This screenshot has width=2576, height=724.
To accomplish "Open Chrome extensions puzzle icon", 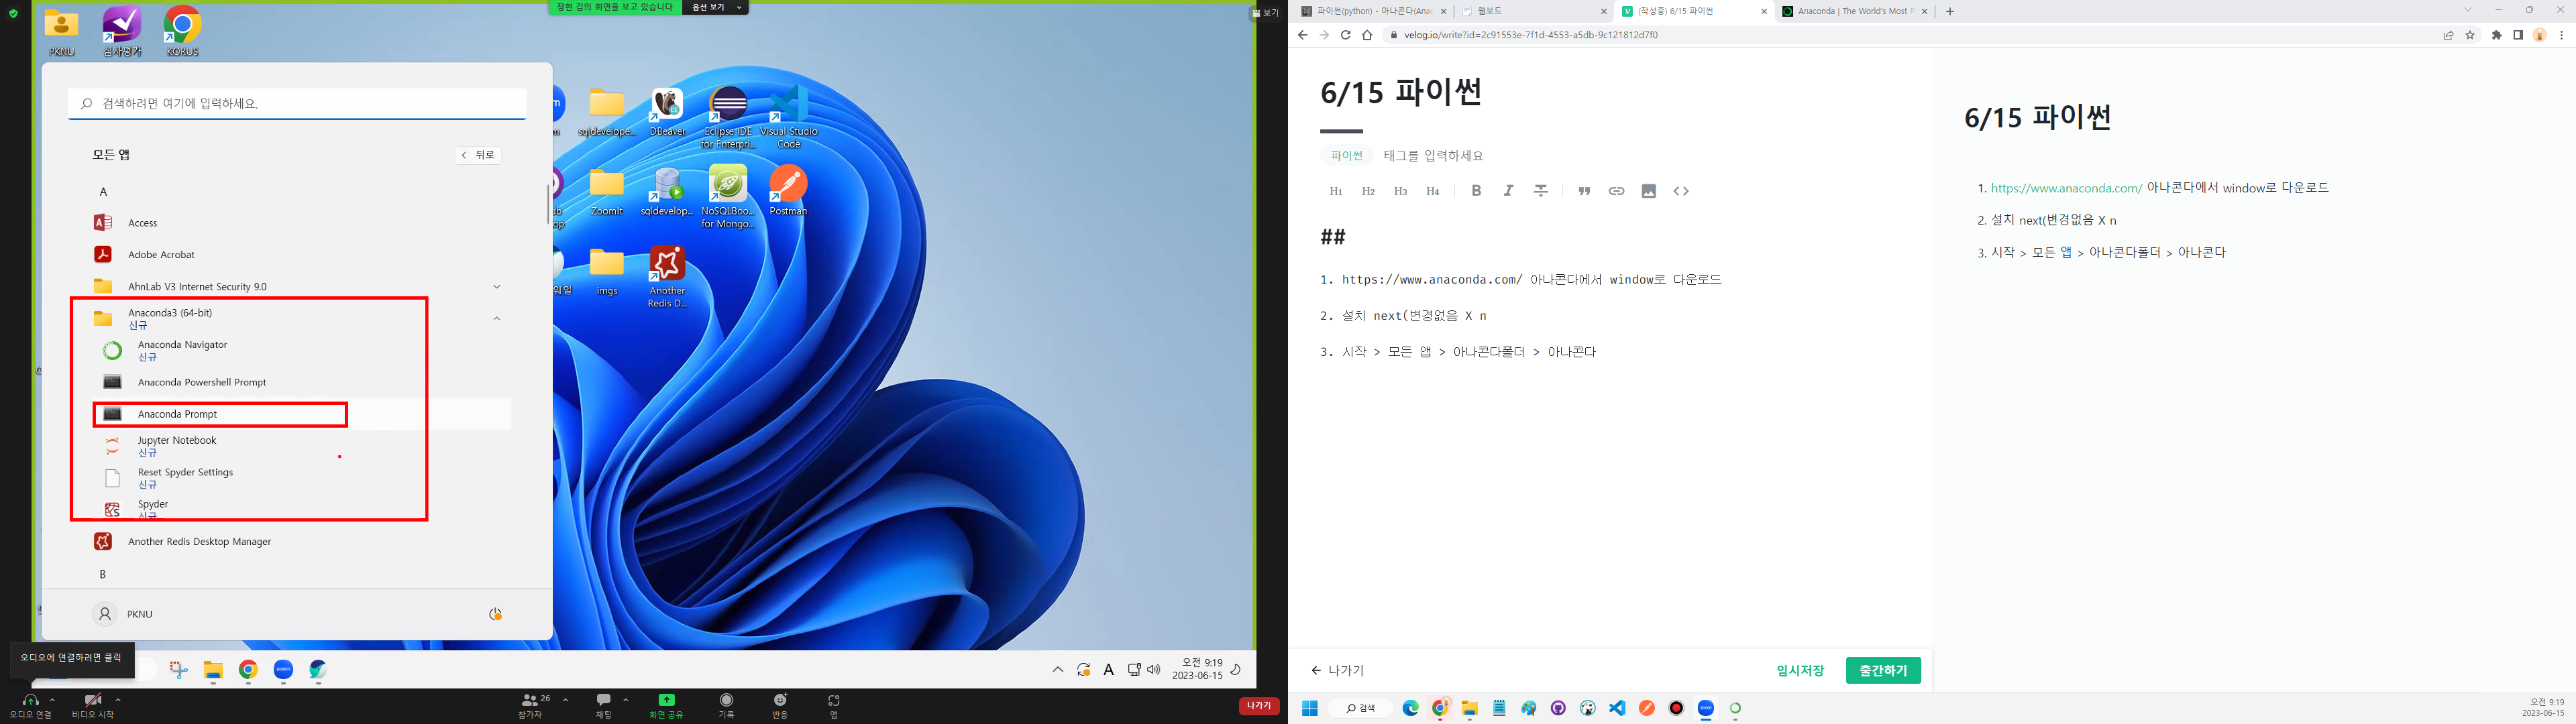I will (x=2497, y=35).
